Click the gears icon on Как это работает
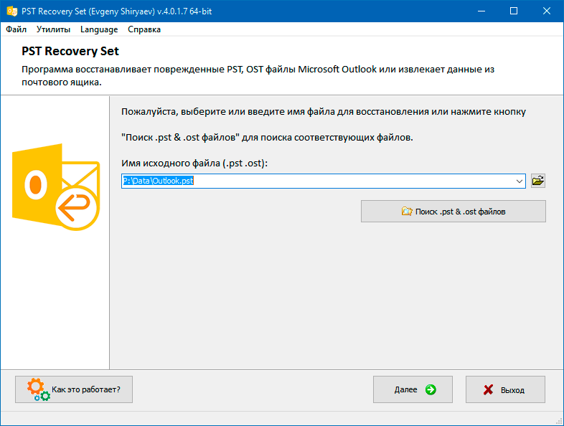 pyautogui.click(x=38, y=389)
